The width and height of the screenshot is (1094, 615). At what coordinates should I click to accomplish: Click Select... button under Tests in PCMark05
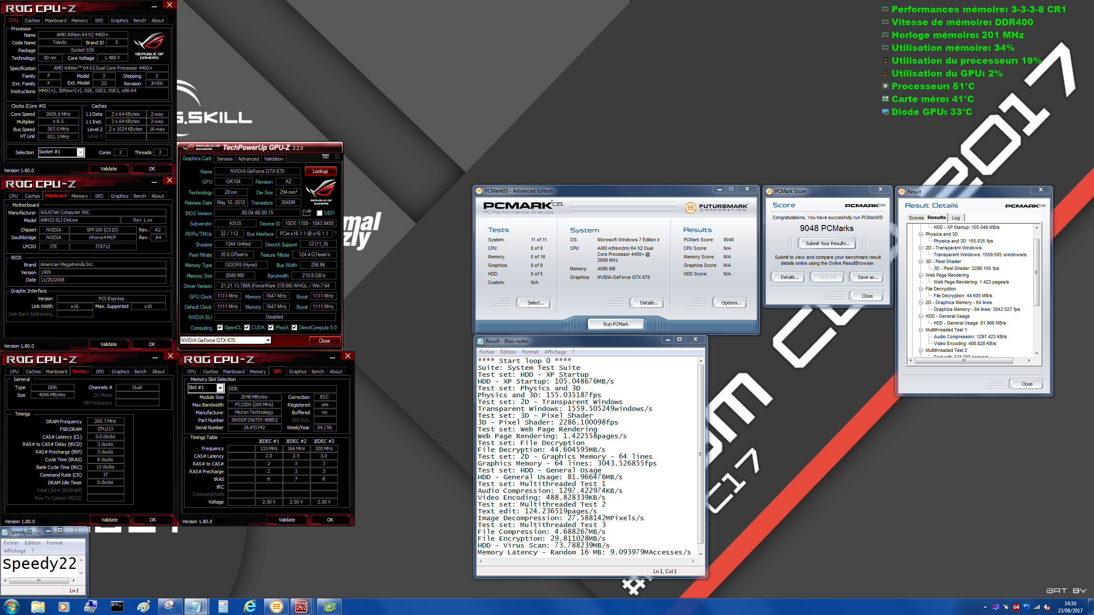(535, 303)
